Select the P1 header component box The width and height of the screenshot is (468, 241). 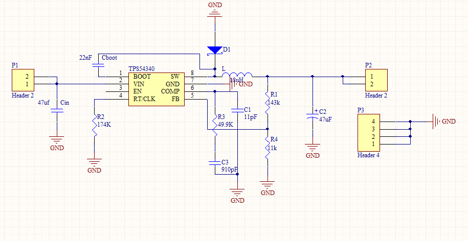23,80
